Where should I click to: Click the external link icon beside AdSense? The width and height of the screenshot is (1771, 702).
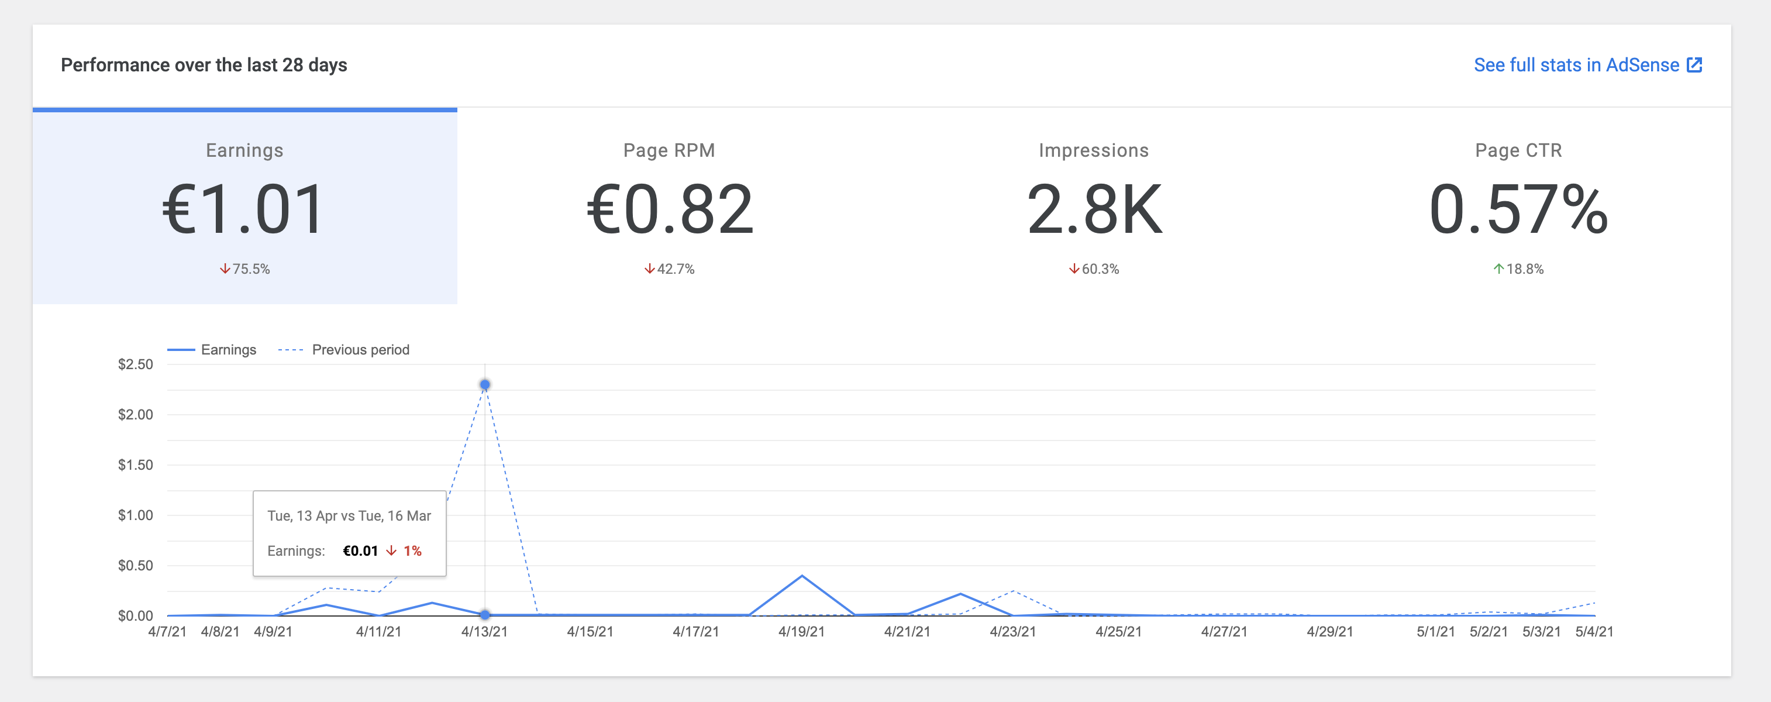point(1696,64)
